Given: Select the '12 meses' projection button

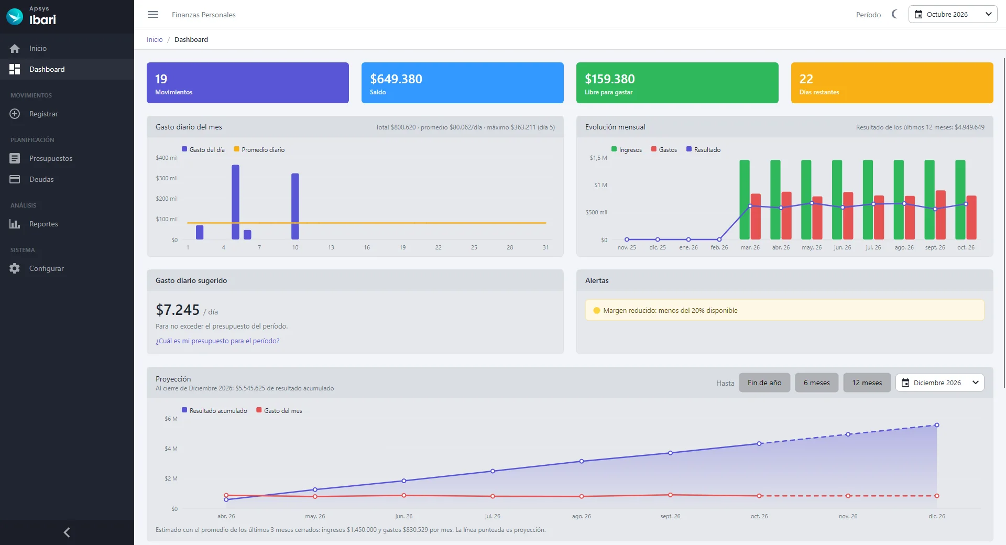Looking at the screenshot, I should pos(867,383).
